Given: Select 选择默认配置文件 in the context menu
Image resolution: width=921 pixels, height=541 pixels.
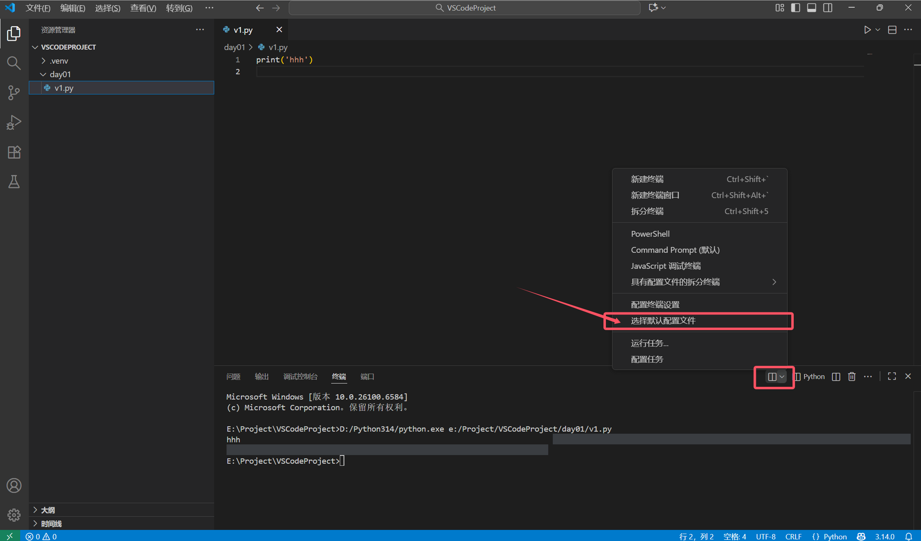Looking at the screenshot, I should tap(663, 321).
